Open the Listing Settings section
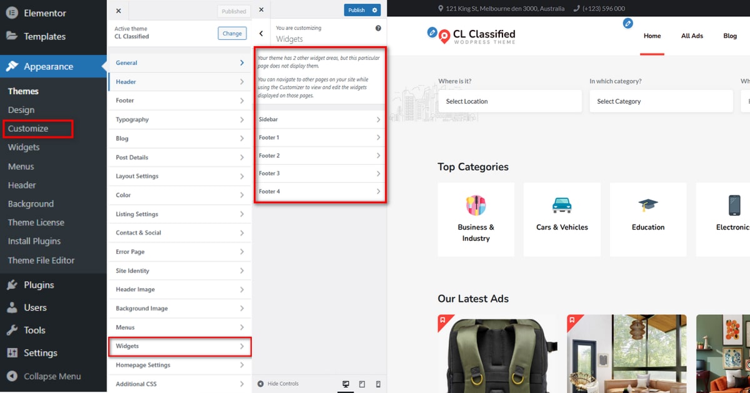Viewport: 750px width, 393px height. [x=180, y=214]
